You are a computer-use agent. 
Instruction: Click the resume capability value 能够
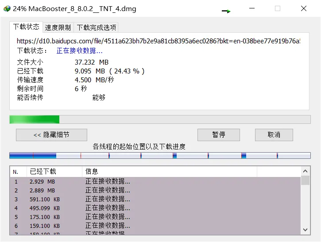(x=99, y=97)
